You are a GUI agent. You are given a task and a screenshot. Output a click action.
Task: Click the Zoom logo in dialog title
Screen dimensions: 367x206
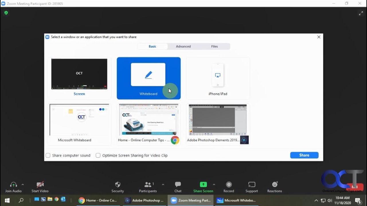pos(47,37)
